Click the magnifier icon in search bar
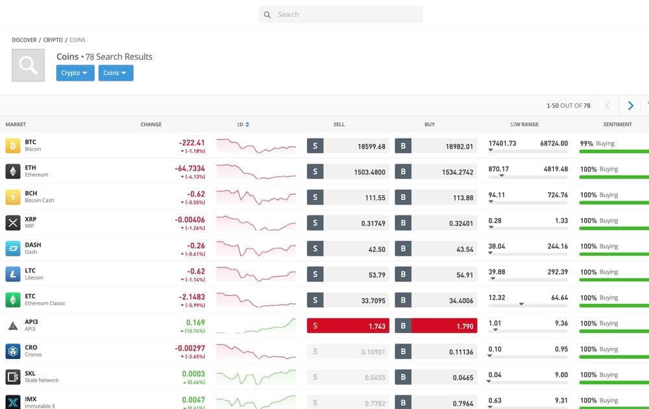The image size is (649, 409). (267, 14)
